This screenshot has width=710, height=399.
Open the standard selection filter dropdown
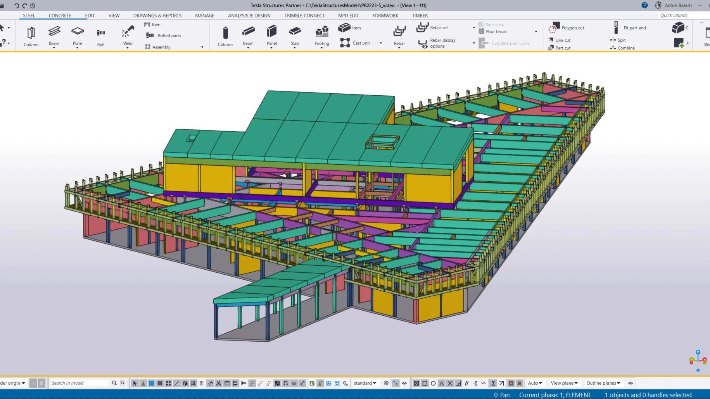tap(365, 383)
